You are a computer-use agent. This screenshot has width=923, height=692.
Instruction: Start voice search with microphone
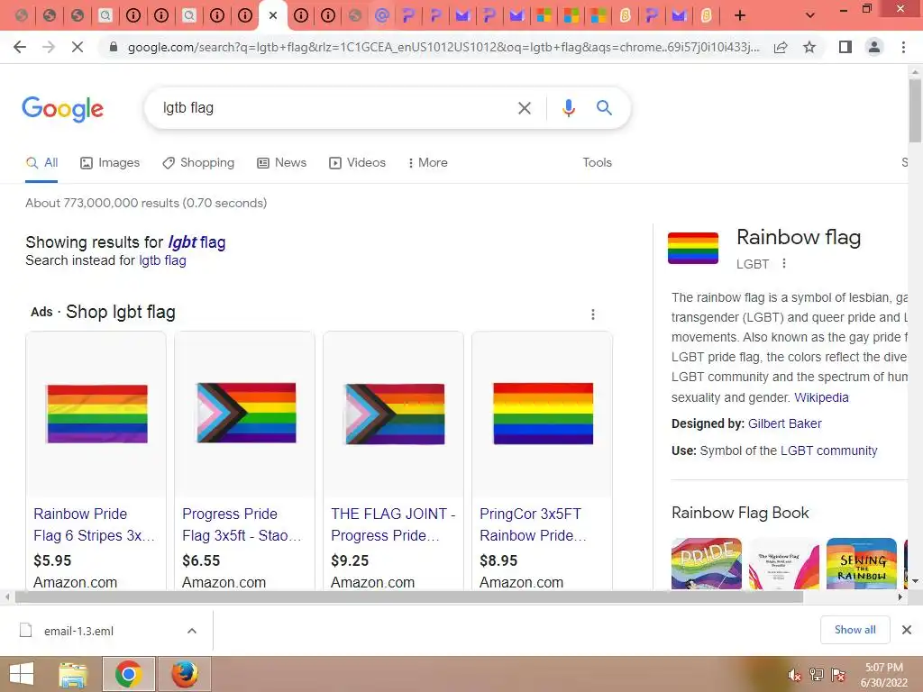(568, 108)
